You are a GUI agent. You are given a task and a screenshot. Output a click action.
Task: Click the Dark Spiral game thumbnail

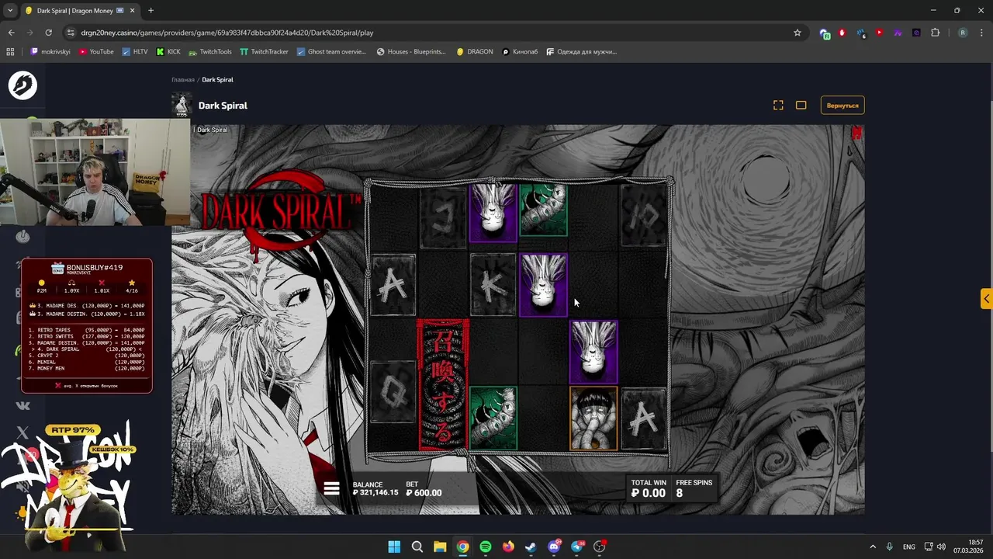pos(182,105)
